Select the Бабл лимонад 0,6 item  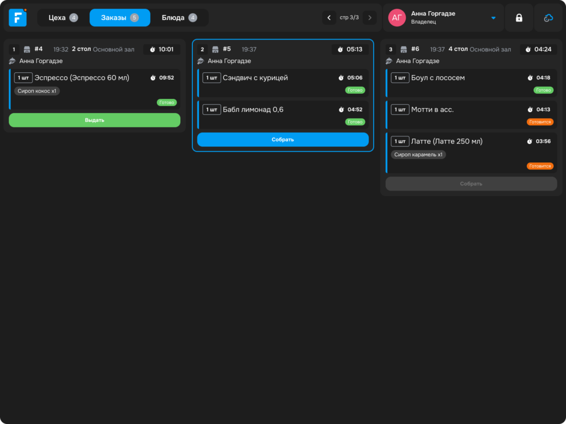(282, 115)
